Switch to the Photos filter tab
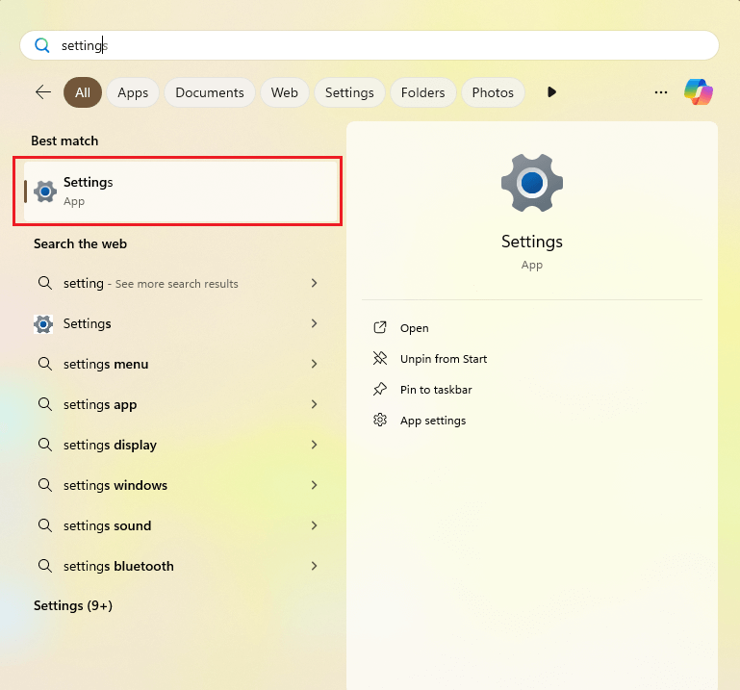Screen dimensions: 740x690 493,92
